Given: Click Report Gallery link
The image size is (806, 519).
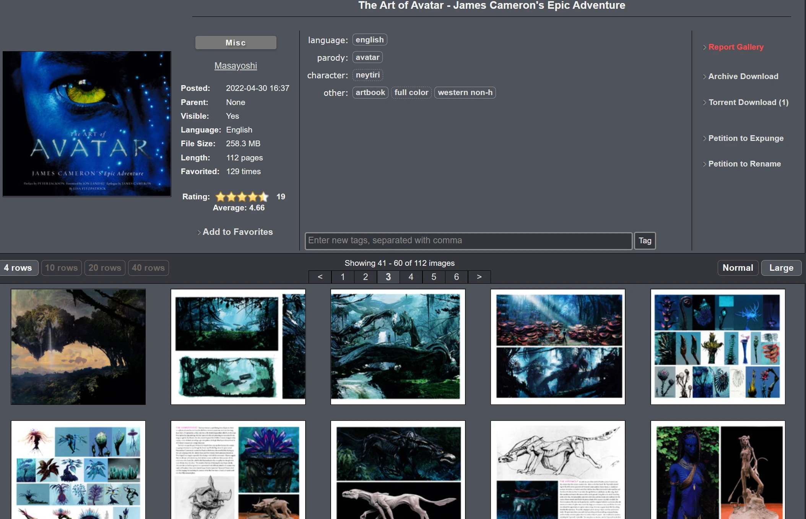Looking at the screenshot, I should 736,47.
